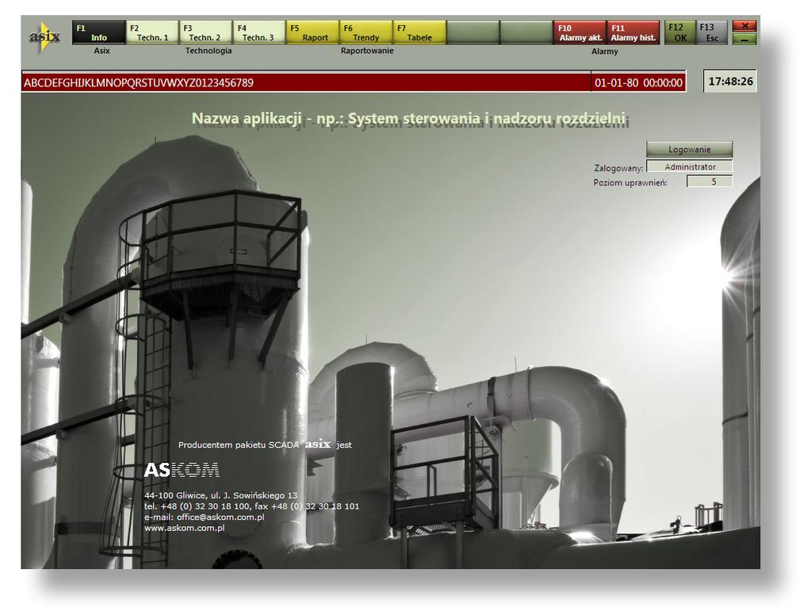
Task: Minimize using the green dash button
Action: pos(744,39)
